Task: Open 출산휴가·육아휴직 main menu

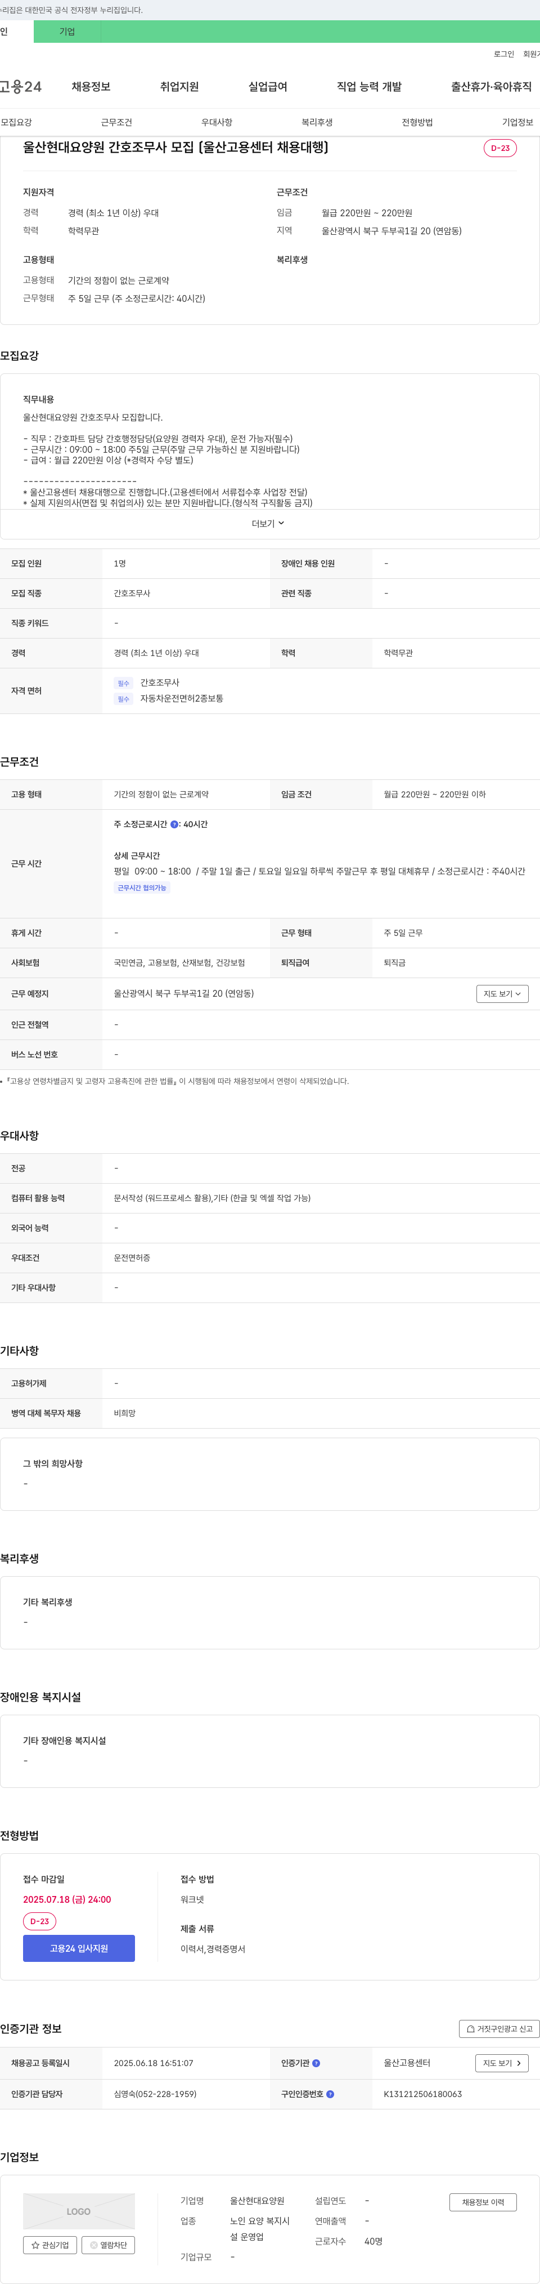Action: click(491, 87)
